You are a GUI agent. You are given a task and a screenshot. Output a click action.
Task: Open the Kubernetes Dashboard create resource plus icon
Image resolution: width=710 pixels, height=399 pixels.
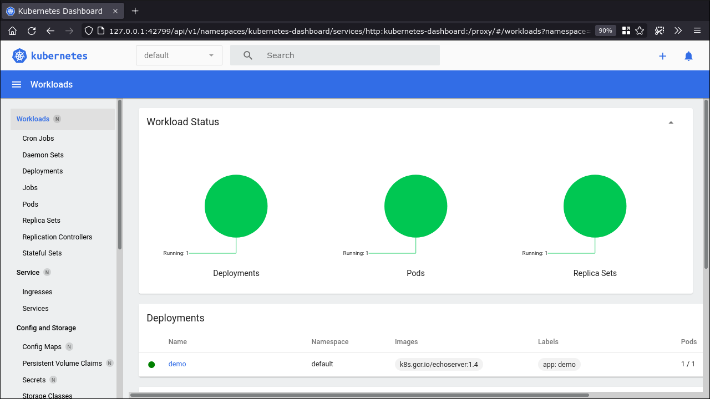[x=663, y=56]
